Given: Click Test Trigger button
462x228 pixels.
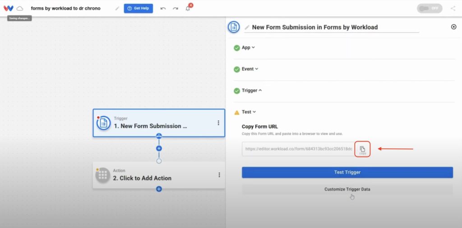Looking at the screenshot, I should tap(347, 173).
